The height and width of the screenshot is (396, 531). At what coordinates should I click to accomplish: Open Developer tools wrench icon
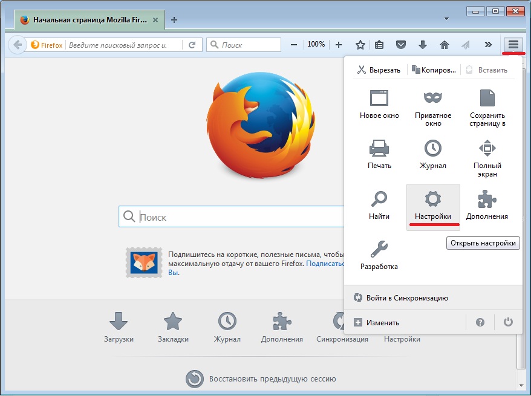379,253
